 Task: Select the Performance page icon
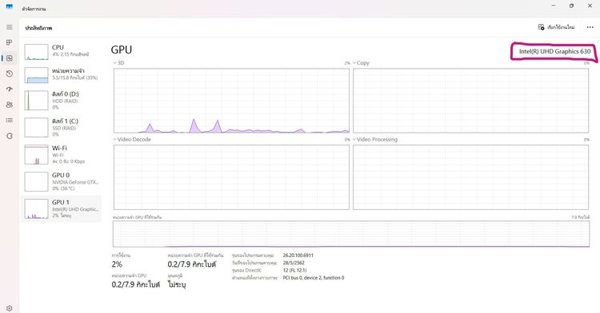(9, 58)
